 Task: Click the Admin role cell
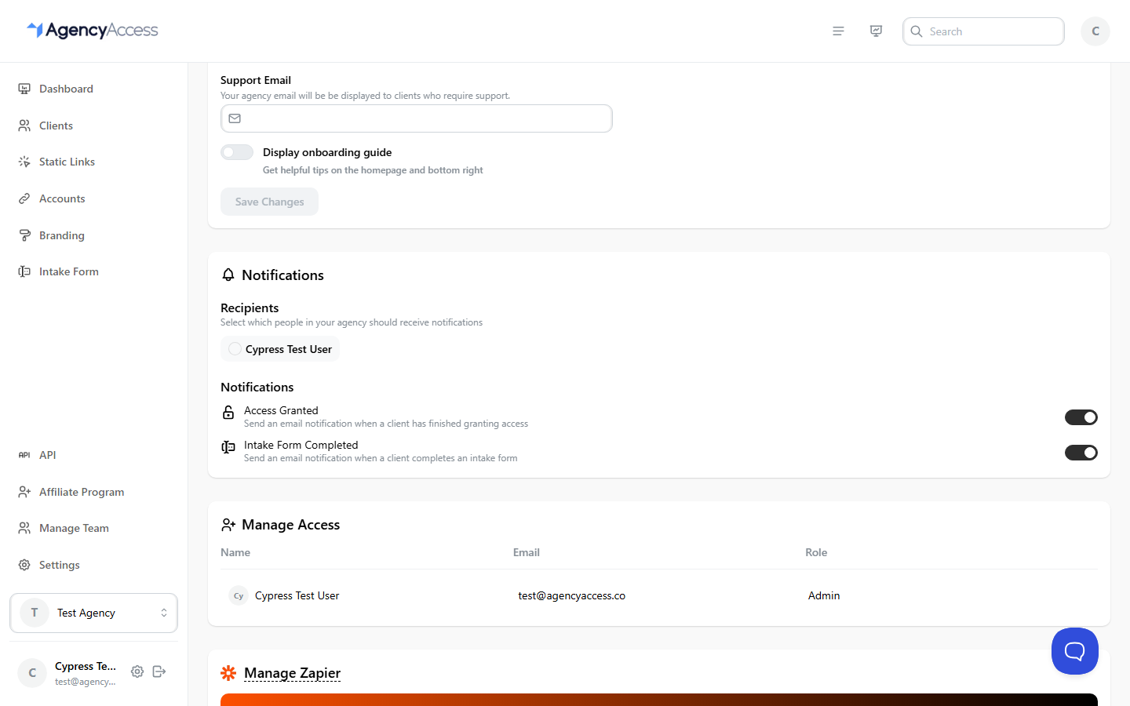pos(824,595)
